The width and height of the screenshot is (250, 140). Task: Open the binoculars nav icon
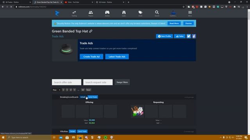click(x=124, y=14)
